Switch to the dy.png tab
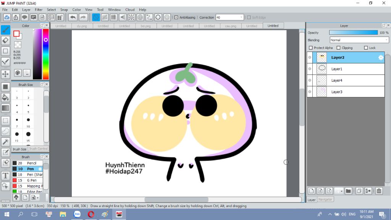Image resolution: width=391 pixels, height=220 pixels. pyautogui.click(x=82, y=26)
